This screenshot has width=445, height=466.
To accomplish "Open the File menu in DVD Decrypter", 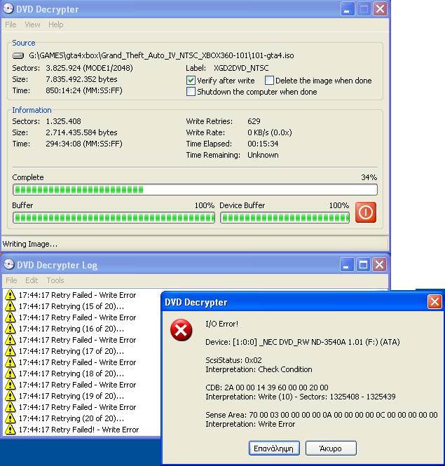I will click(11, 25).
